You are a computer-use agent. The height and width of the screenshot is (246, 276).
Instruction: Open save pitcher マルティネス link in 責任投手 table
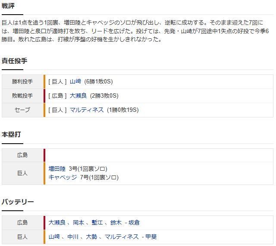[x=87, y=110]
